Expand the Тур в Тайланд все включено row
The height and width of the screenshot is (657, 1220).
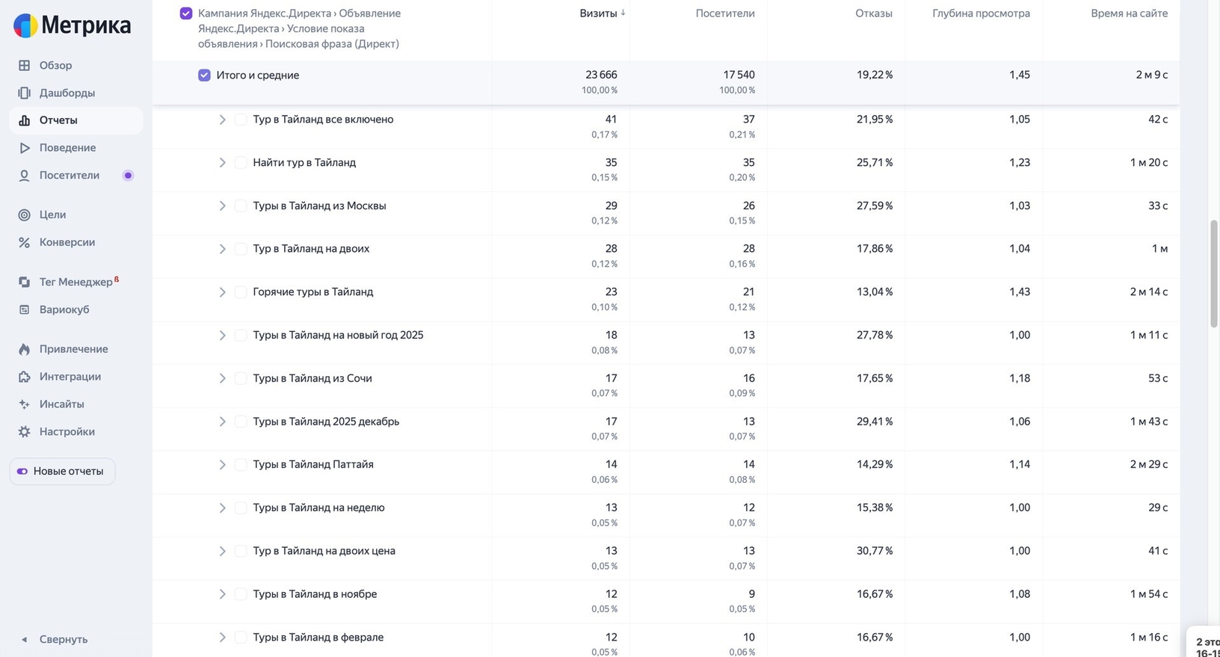point(222,120)
